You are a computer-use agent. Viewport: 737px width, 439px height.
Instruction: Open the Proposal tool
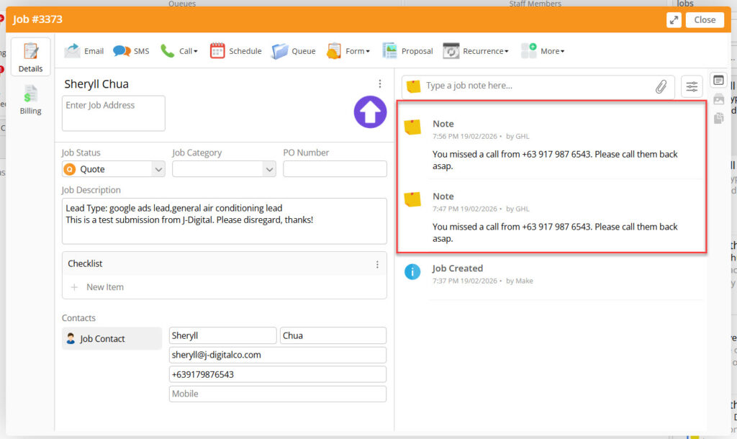click(390, 51)
